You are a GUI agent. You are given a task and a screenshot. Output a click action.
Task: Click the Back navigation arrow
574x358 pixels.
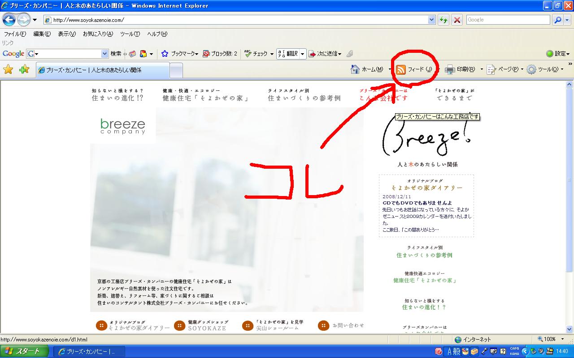9,20
